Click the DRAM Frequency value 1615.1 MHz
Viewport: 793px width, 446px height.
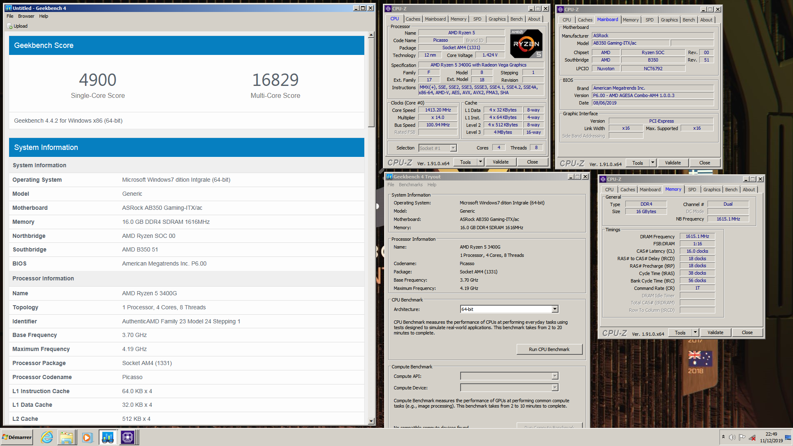697,236
